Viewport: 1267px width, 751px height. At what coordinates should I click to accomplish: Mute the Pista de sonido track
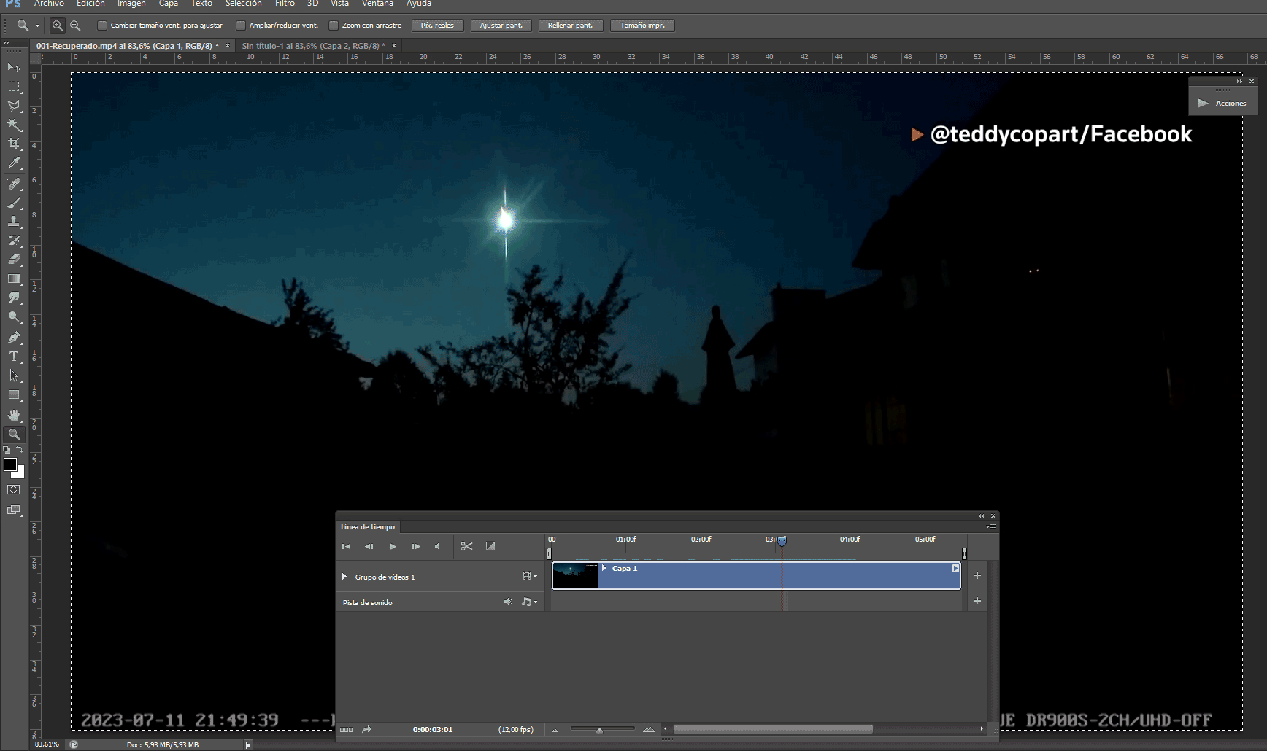pyautogui.click(x=509, y=602)
